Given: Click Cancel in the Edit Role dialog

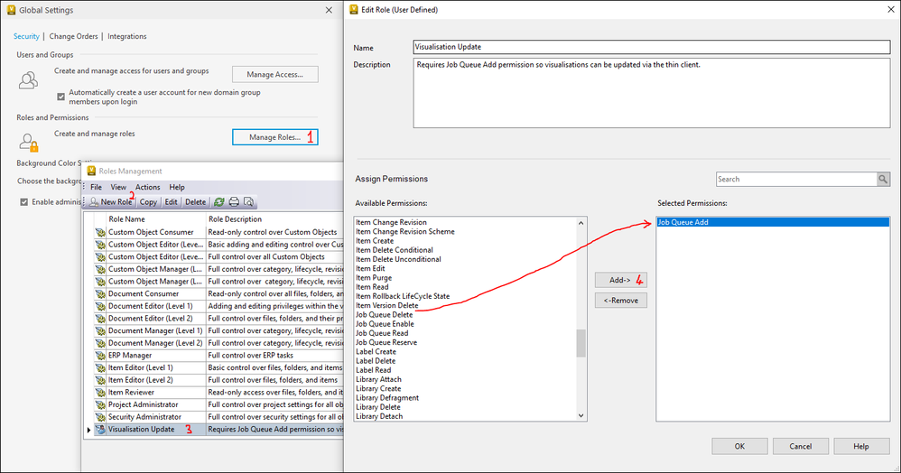Looking at the screenshot, I should pos(801,446).
